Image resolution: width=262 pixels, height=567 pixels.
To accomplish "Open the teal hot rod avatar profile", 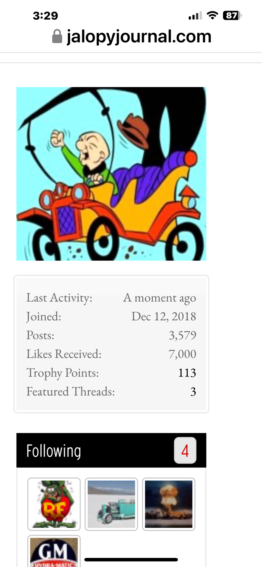I will (111, 504).
